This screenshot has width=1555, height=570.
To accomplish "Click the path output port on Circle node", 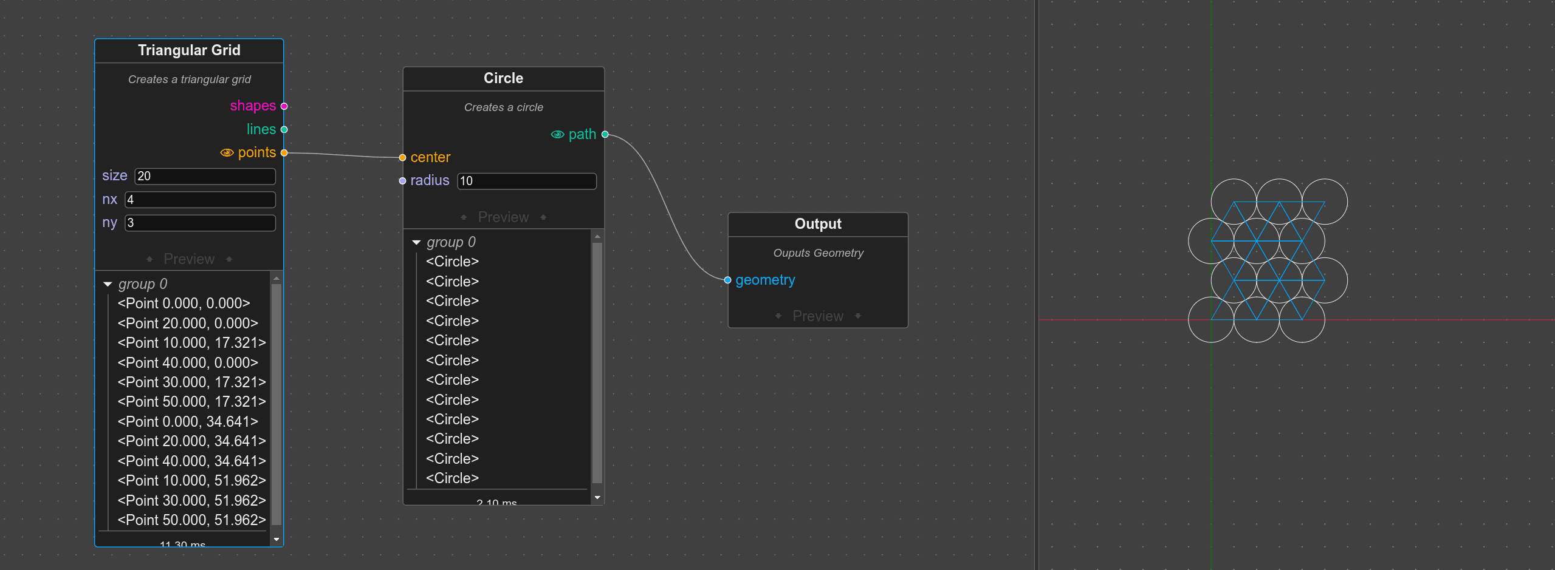I will [605, 134].
